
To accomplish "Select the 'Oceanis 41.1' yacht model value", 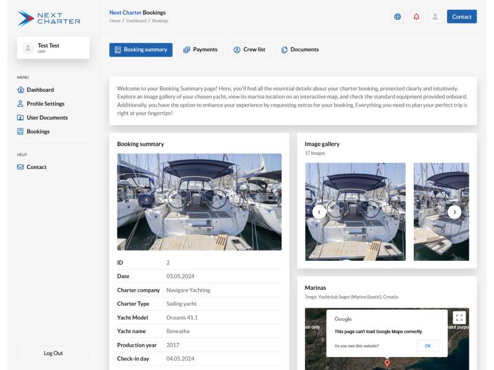I will [x=182, y=318].
